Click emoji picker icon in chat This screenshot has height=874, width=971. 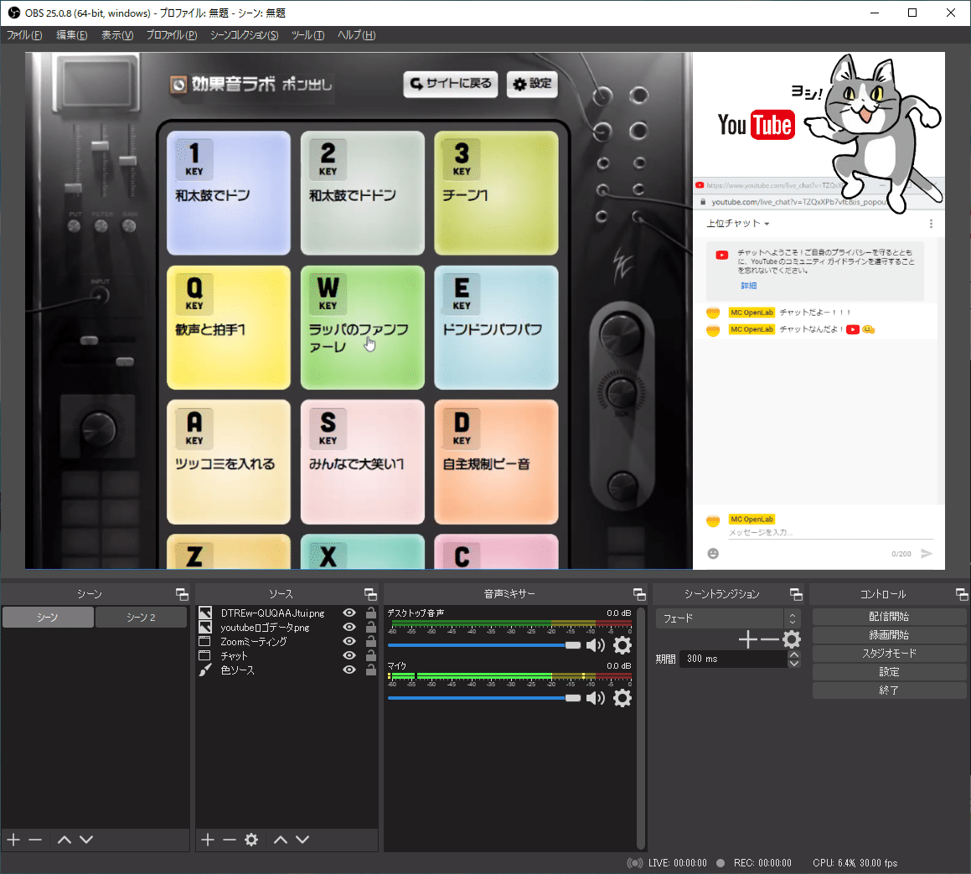(713, 553)
